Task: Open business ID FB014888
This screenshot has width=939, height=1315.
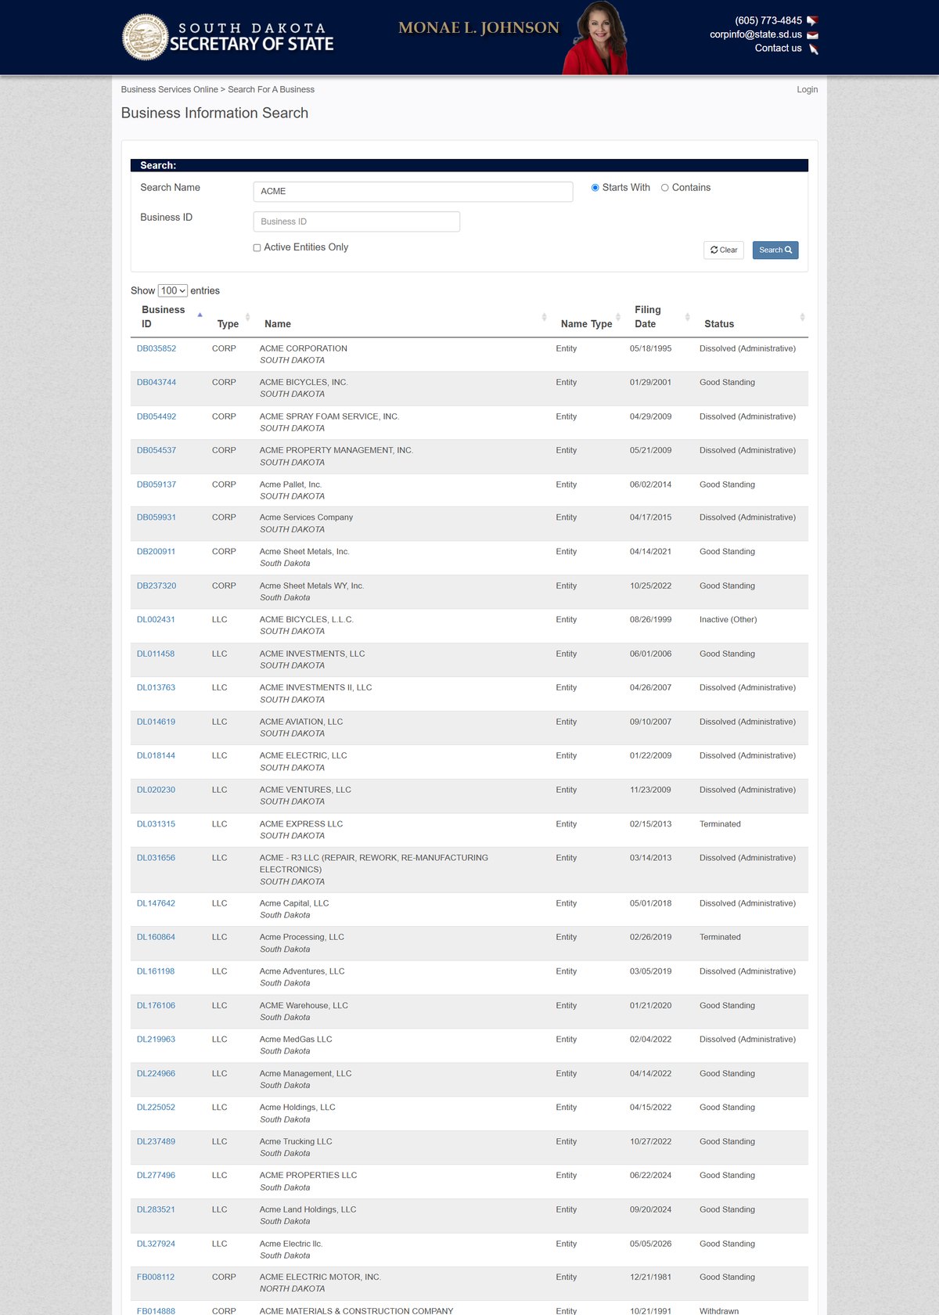Action: click(156, 1311)
